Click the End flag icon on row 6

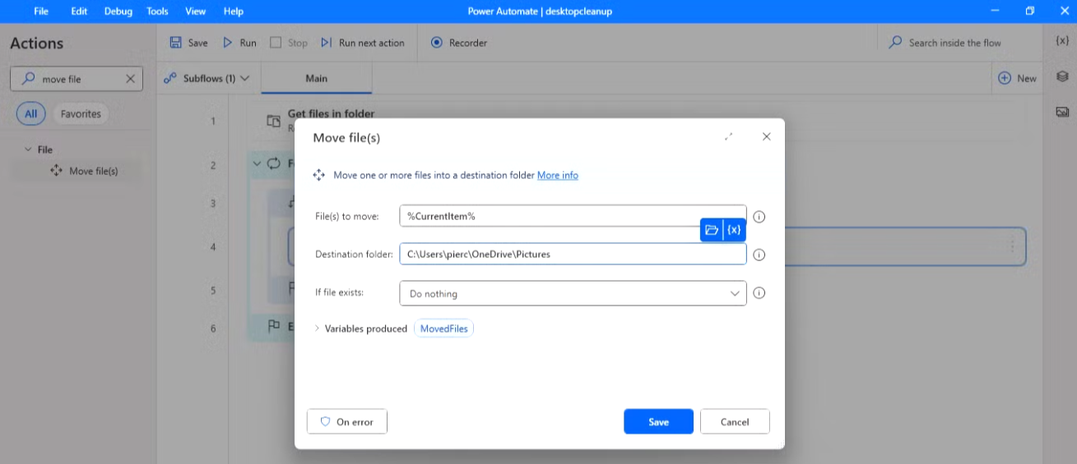click(x=274, y=327)
